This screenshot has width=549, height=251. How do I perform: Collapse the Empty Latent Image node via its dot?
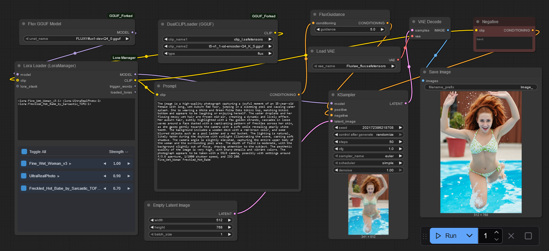tap(149, 205)
